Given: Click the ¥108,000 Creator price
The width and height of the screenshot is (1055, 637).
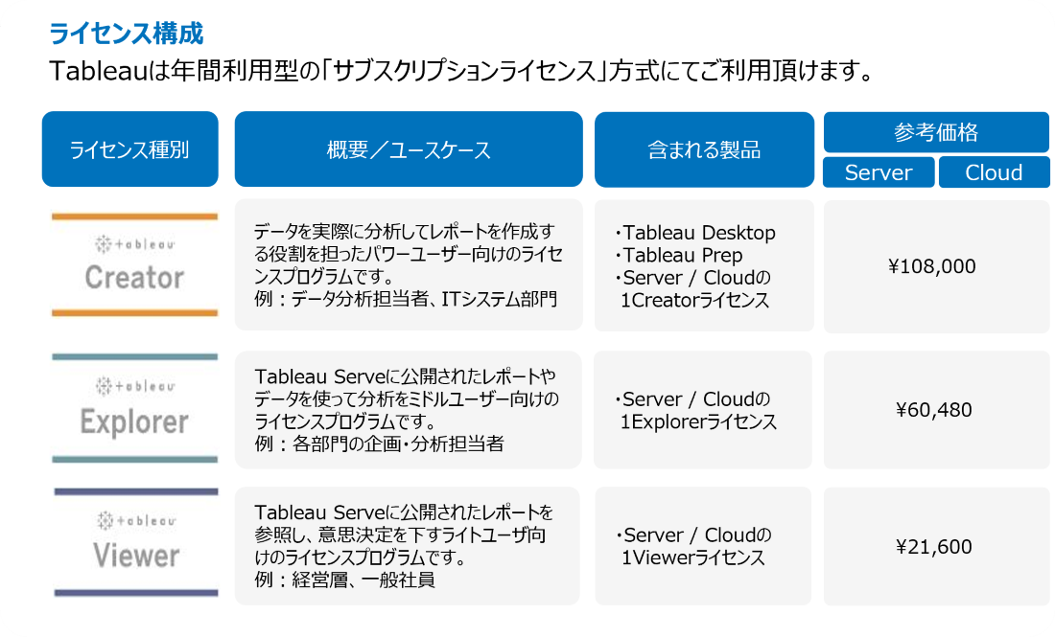Looking at the screenshot, I should (x=932, y=266).
